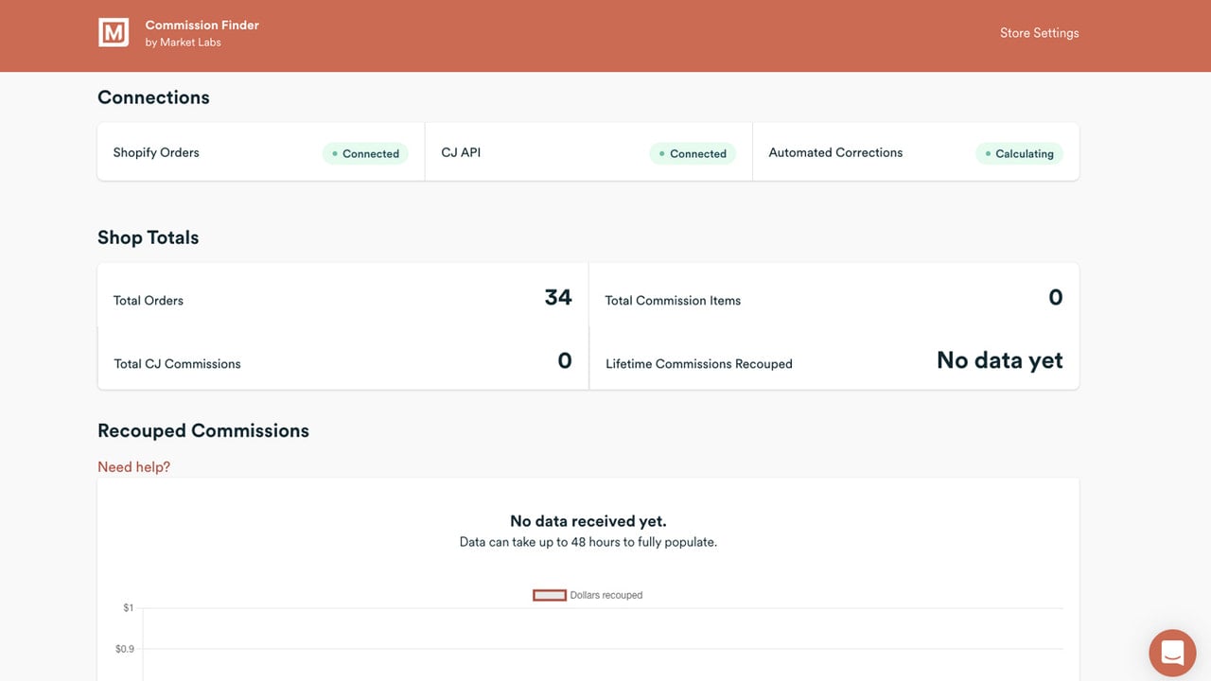This screenshot has height=681, width=1211.
Task: Click the Automated Corrections Calculating badge
Action: (1019, 153)
